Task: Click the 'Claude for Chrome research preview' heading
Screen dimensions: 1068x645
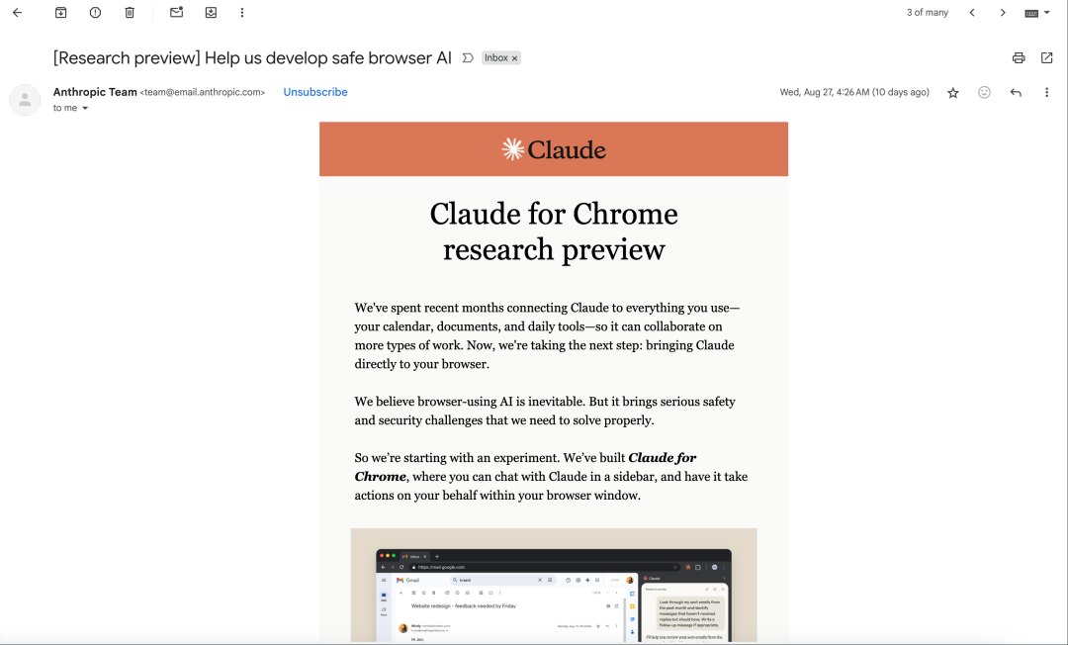Action: click(554, 231)
